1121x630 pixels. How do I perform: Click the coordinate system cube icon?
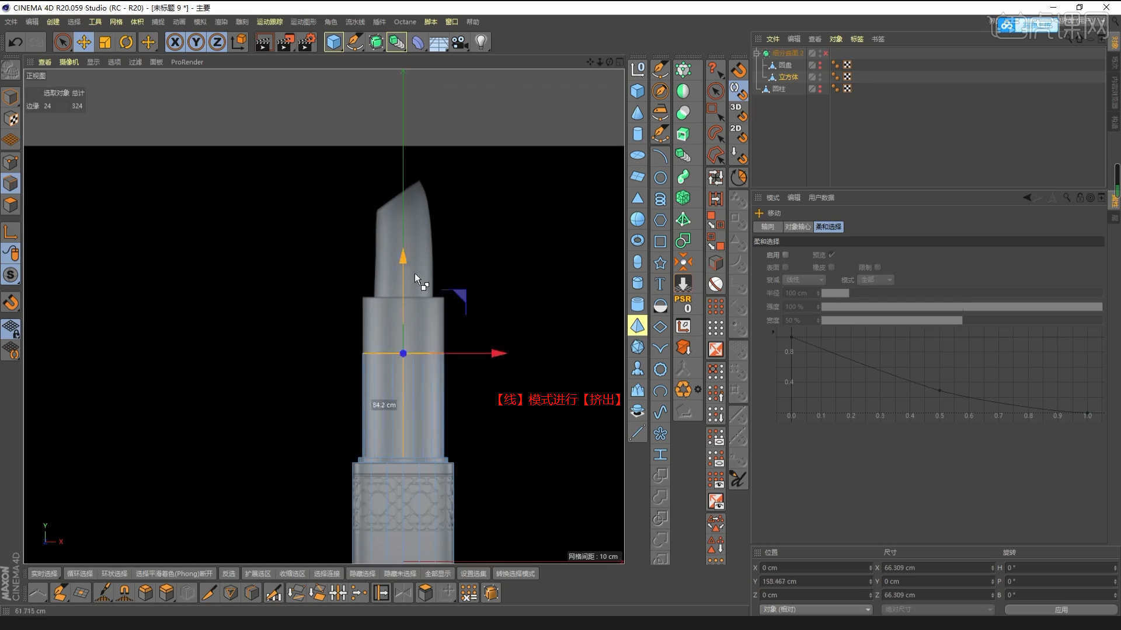(239, 42)
